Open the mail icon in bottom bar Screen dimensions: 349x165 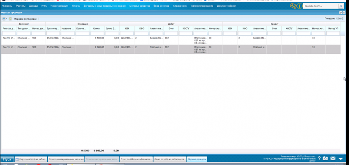click(x=333, y=158)
